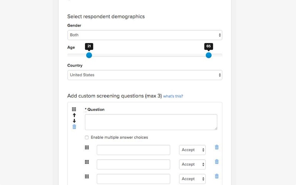The height and width of the screenshot is (185, 296).
Task: Enable multiple answer choices checkbox
Action: point(87,138)
